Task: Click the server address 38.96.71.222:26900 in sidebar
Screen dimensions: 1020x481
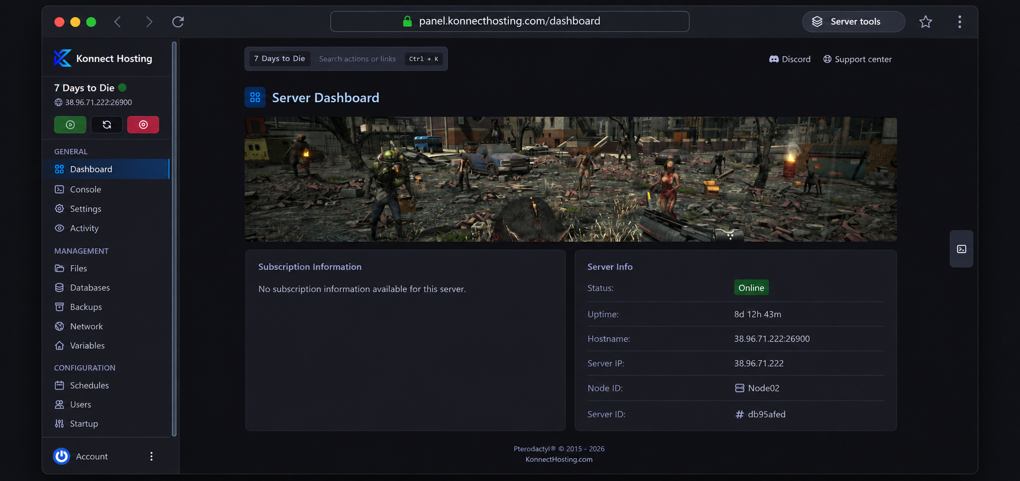Action: pos(98,103)
